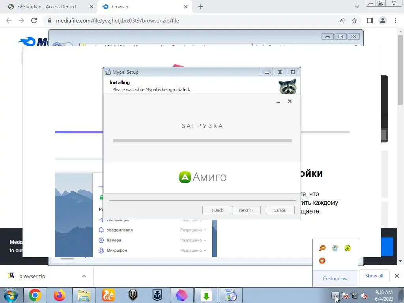
Task: Click the muted volume tray icon
Action: click(364, 296)
